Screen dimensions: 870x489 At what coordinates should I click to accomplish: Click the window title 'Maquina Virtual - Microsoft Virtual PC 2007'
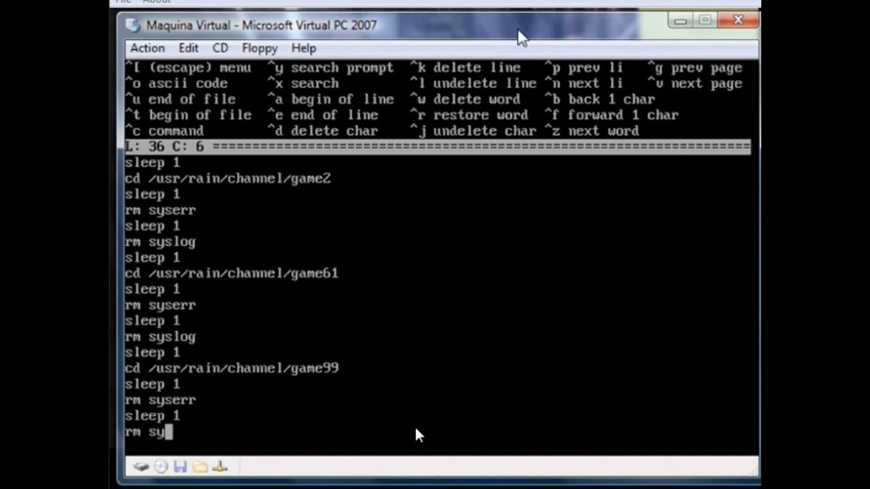point(261,25)
